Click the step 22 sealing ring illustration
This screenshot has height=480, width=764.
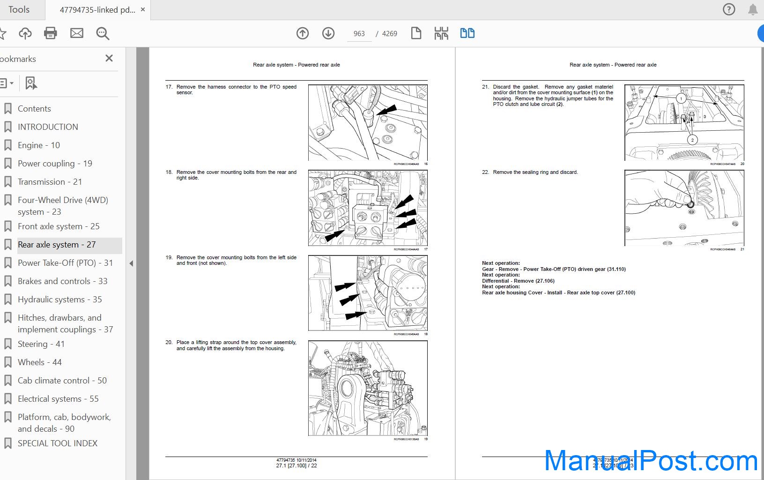click(684, 208)
